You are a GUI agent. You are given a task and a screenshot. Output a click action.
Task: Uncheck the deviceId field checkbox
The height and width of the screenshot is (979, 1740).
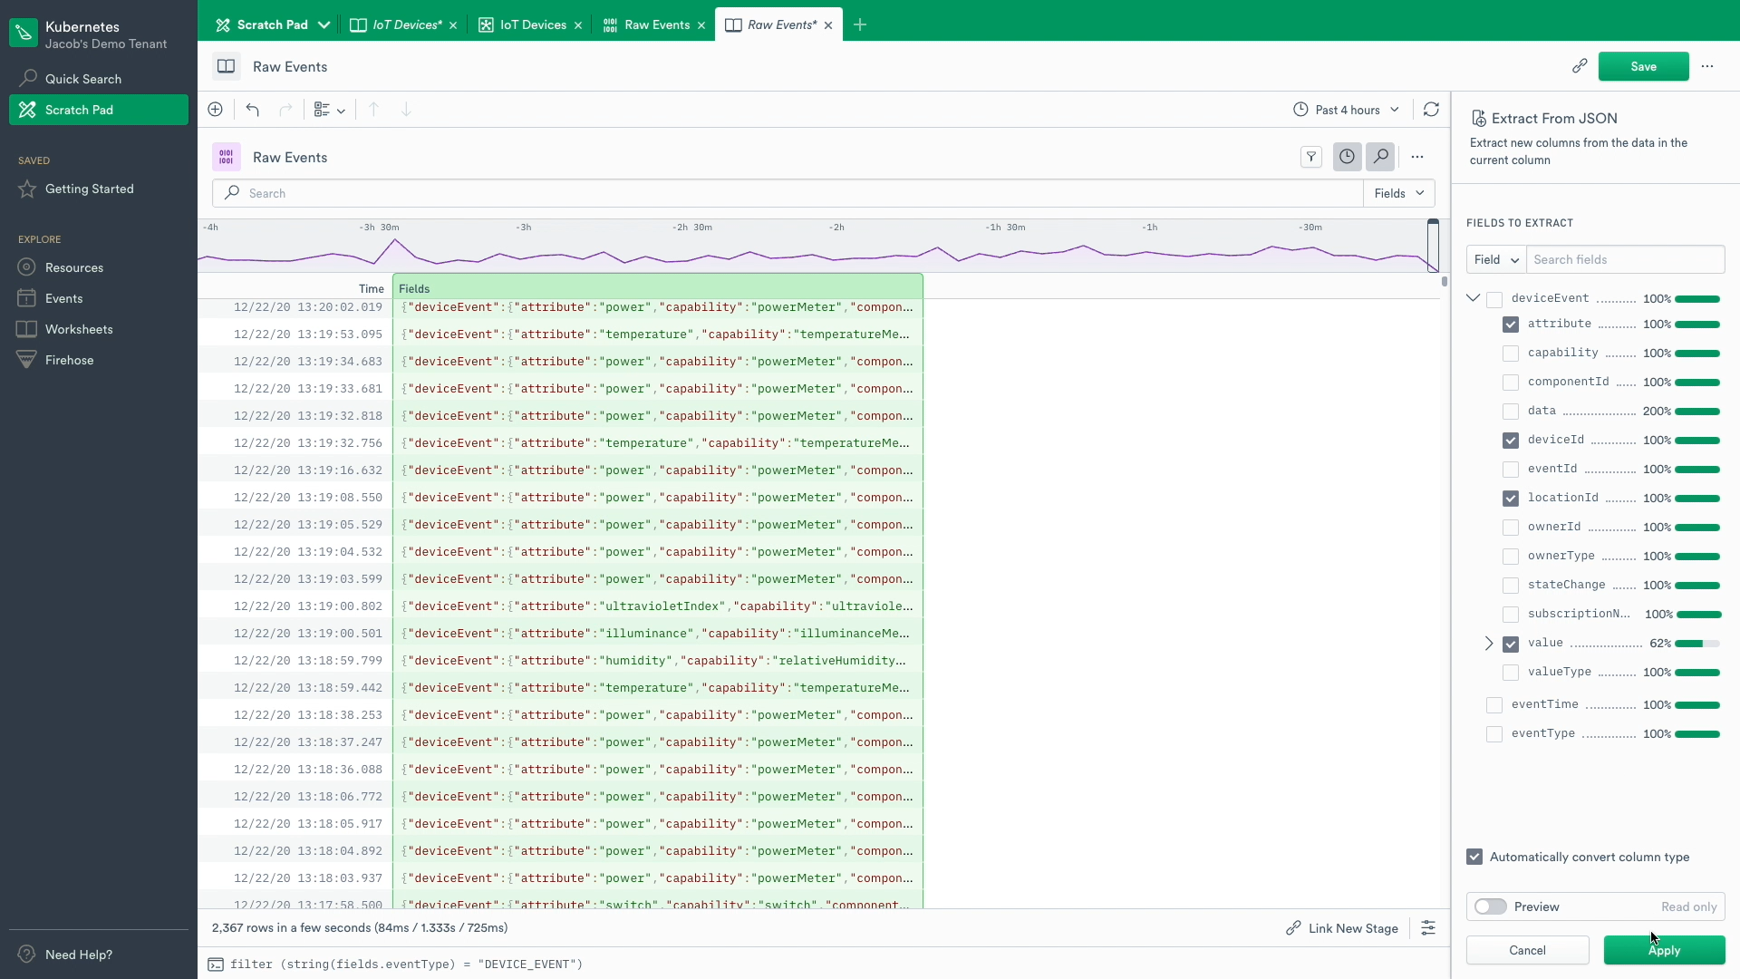pos(1511,441)
